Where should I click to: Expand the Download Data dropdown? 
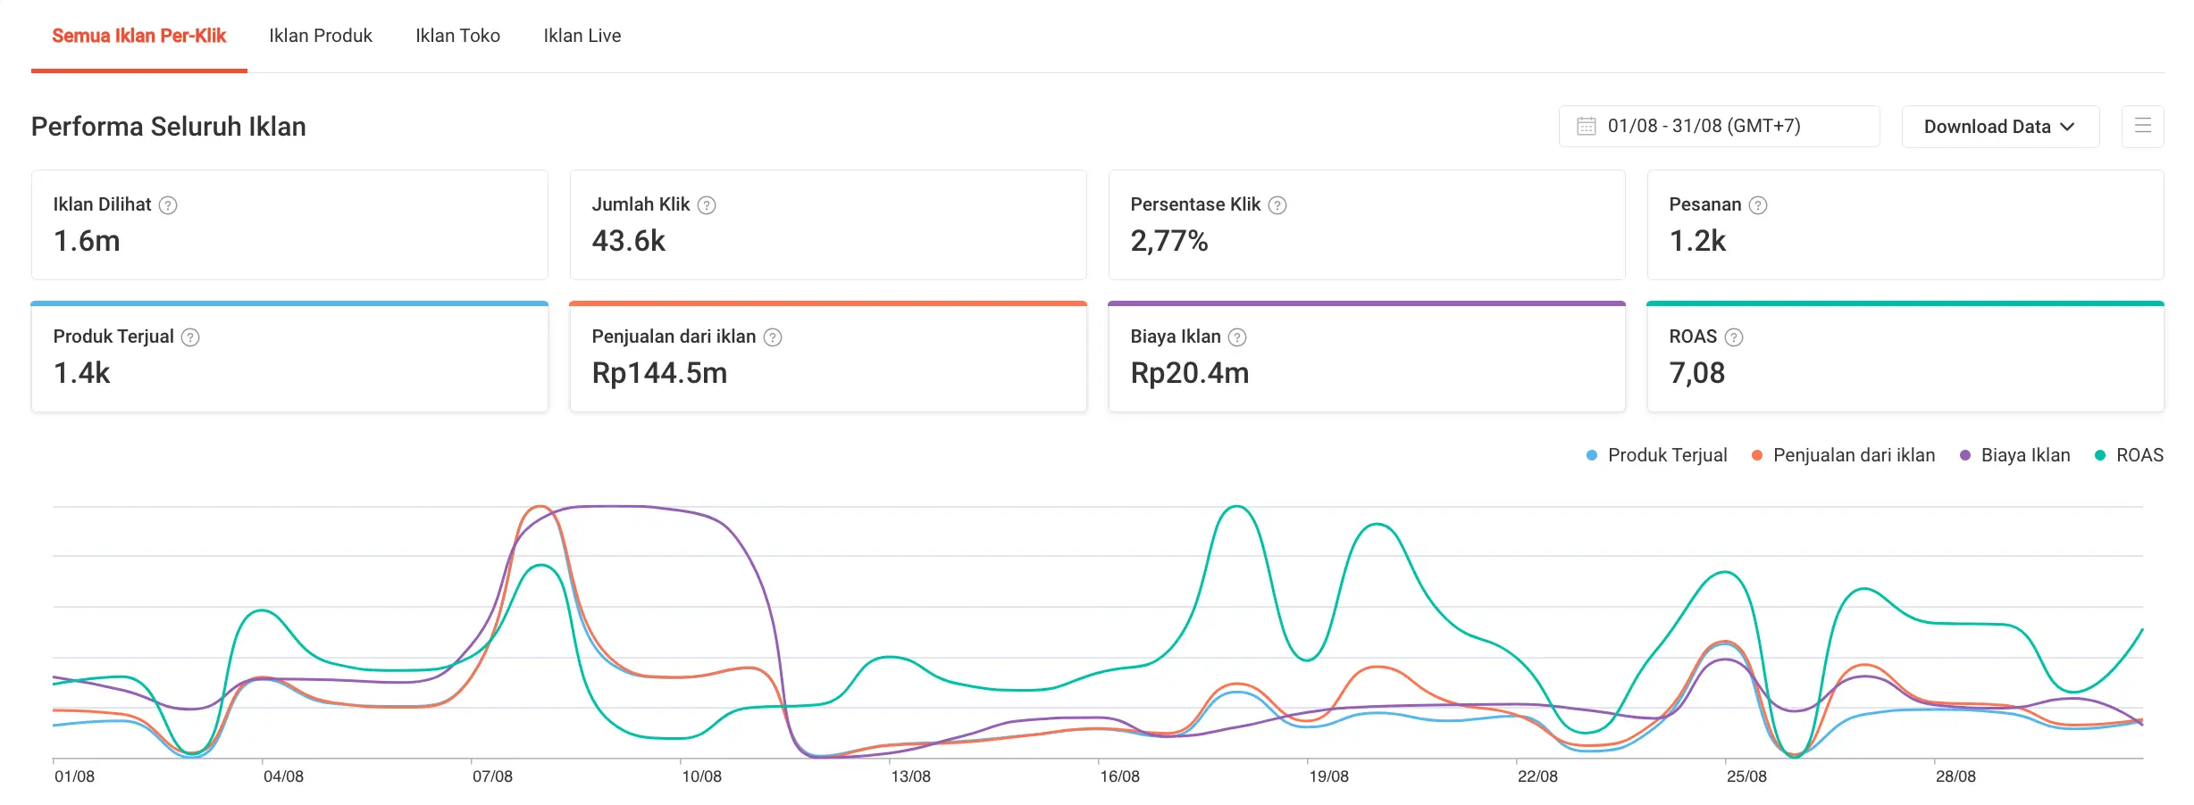[x=1999, y=127]
